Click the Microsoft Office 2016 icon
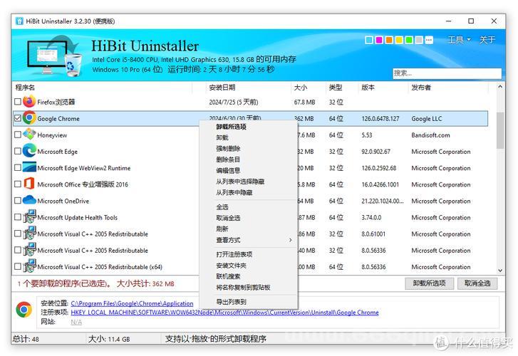Screen dimensions: 518x356 click(29, 184)
